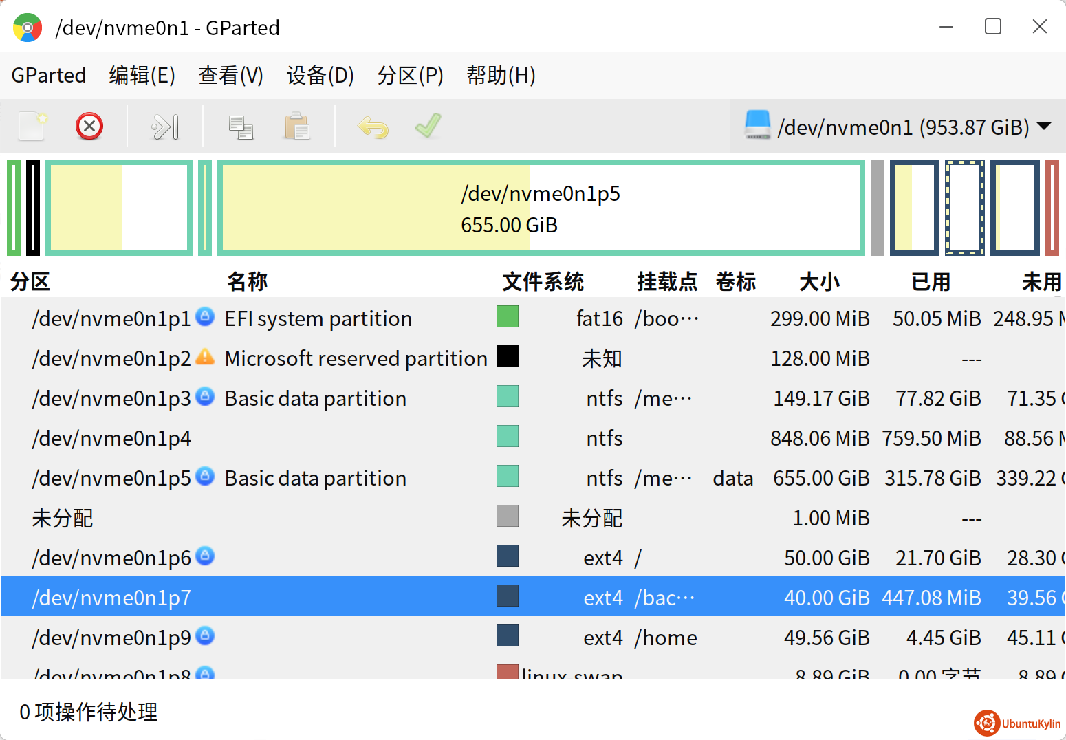Viewport: 1066px width, 740px height.
Task: Open the 分区(P) menu
Action: click(411, 75)
